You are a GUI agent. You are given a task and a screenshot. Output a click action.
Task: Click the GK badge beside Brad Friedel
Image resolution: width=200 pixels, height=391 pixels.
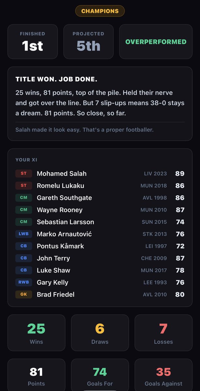23,294
